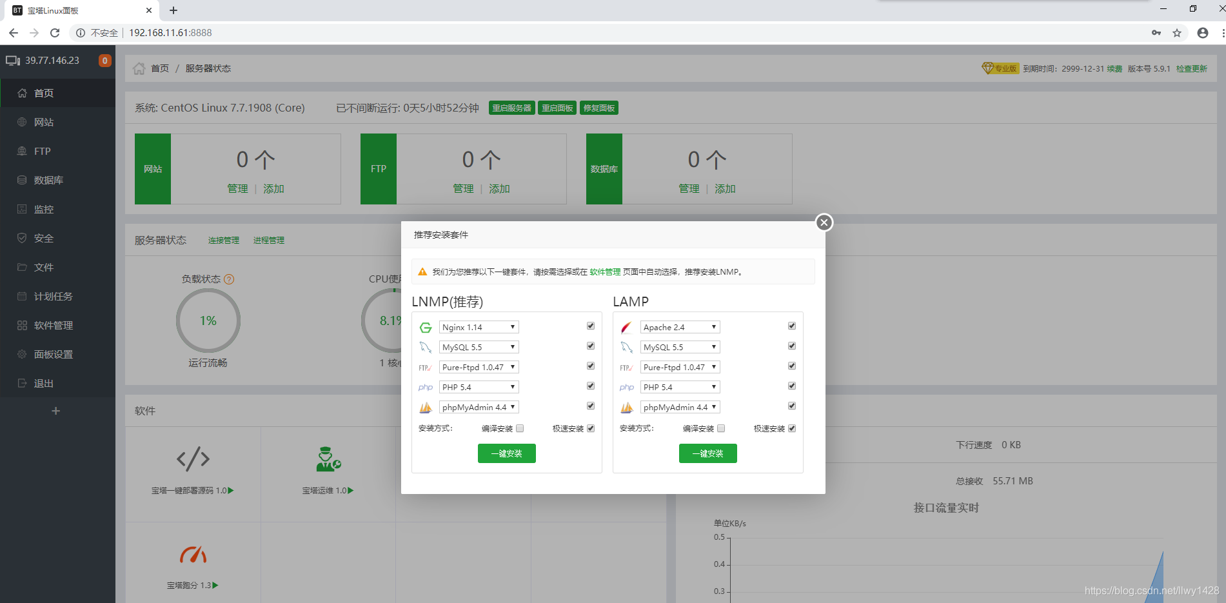Open Apache 2.4 version dropdown
The height and width of the screenshot is (603, 1226).
(680, 328)
